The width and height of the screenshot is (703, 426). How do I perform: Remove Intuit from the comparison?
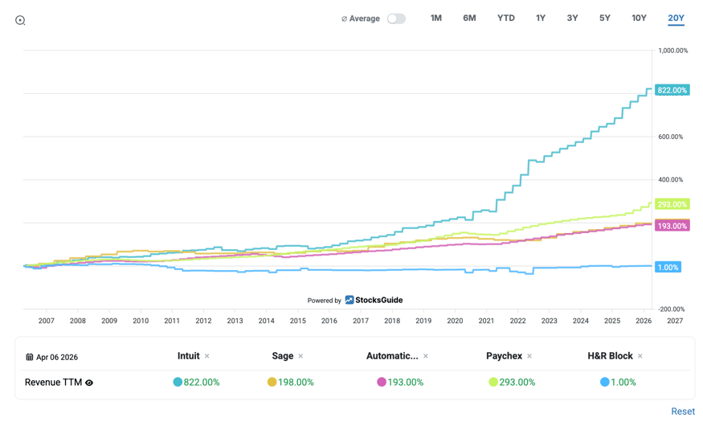click(x=207, y=356)
